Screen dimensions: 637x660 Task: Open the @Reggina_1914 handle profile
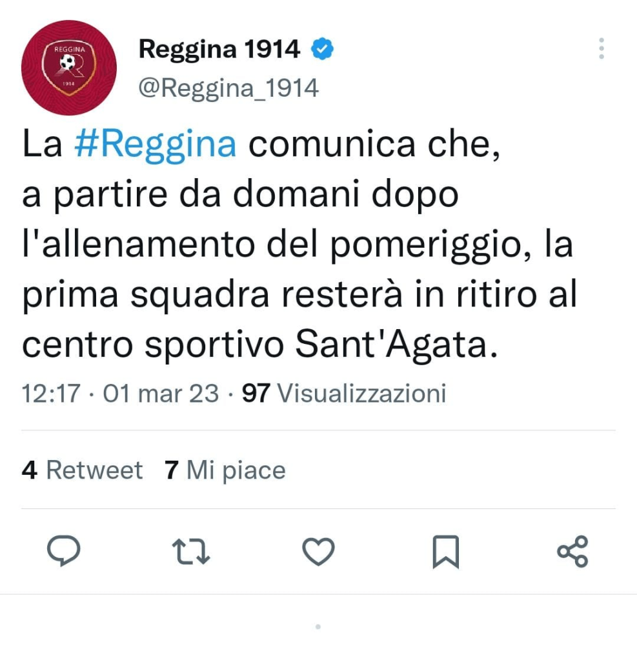click(228, 88)
